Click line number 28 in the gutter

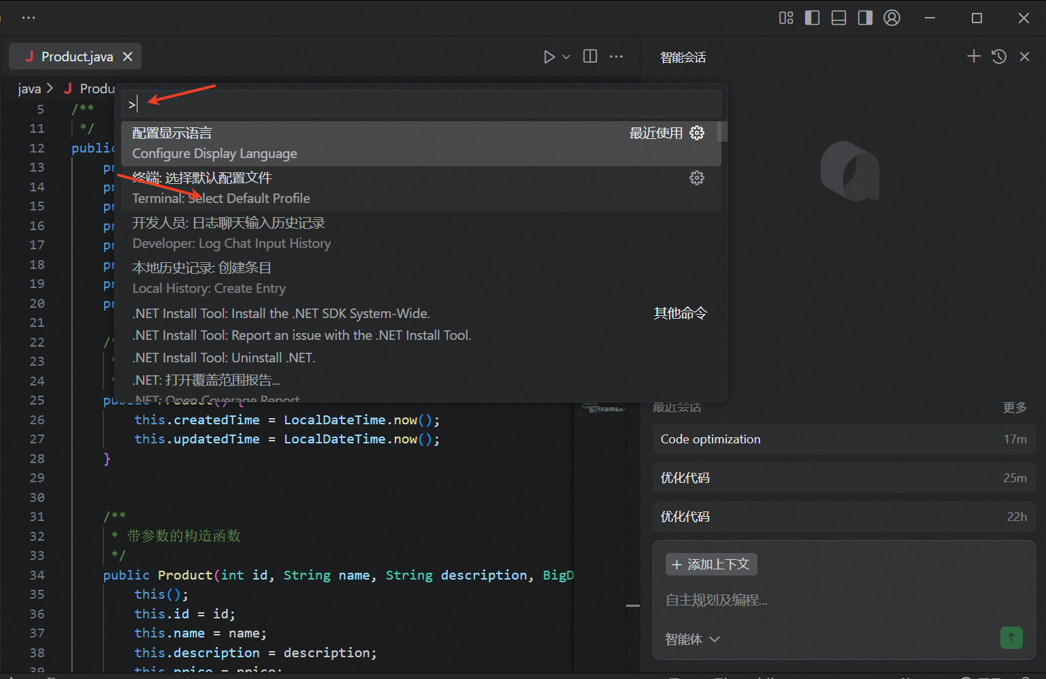pos(37,459)
